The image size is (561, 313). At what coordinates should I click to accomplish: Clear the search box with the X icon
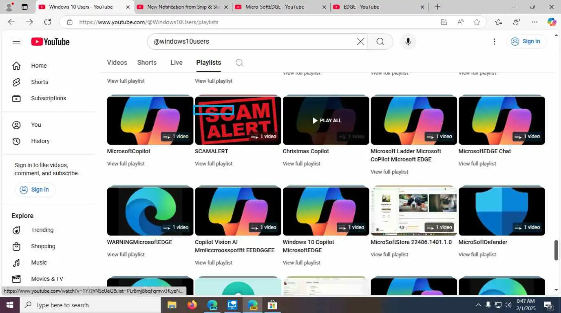point(360,42)
